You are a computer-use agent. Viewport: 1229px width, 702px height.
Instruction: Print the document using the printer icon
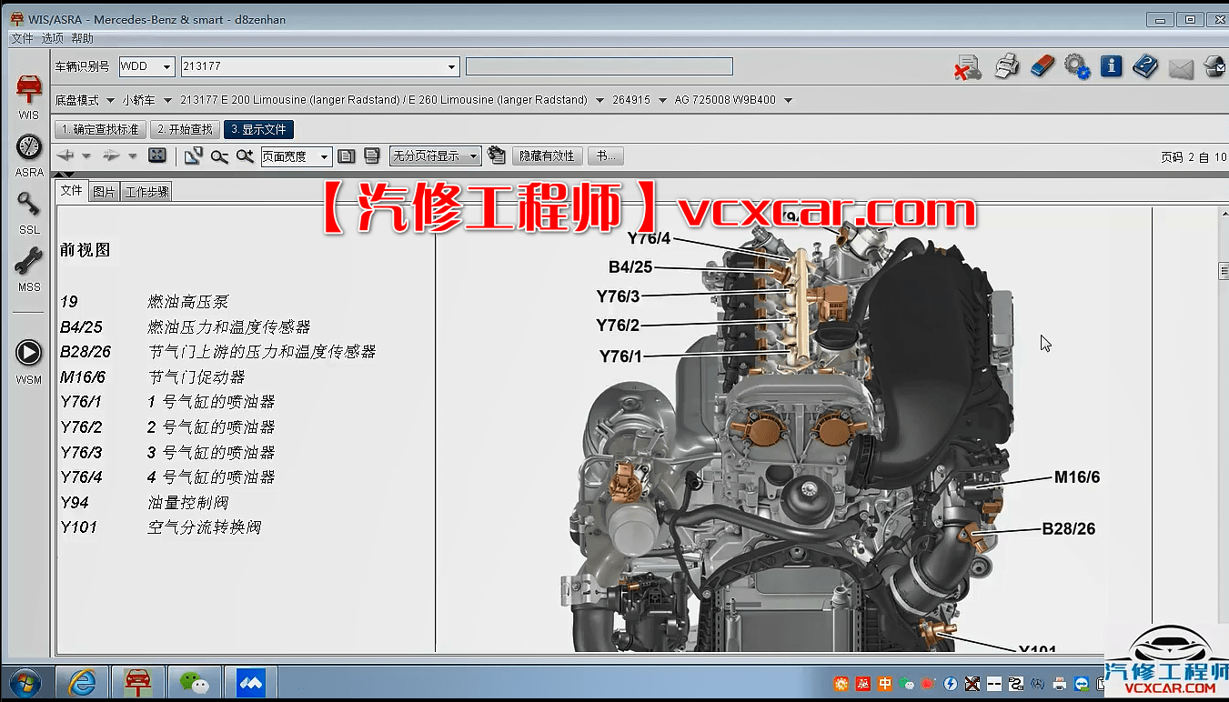point(1007,66)
